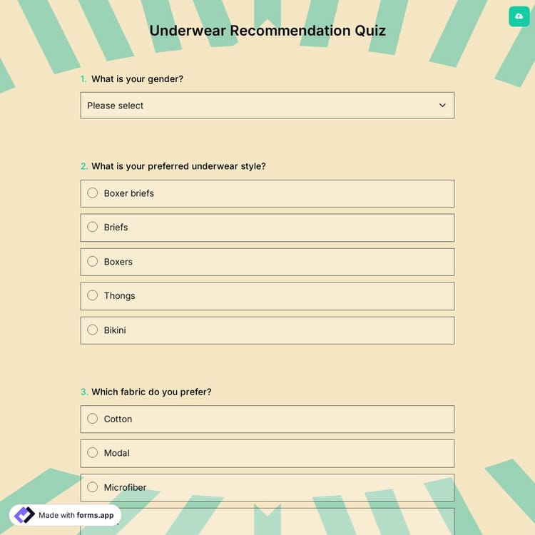
Task: Choose Cotton as preferred fabric
Action: (x=93, y=419)
